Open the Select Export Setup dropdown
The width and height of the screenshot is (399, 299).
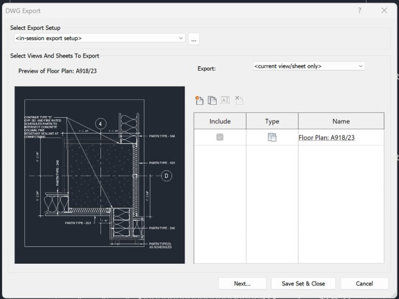pyautogui.click(x=100, y=38)
